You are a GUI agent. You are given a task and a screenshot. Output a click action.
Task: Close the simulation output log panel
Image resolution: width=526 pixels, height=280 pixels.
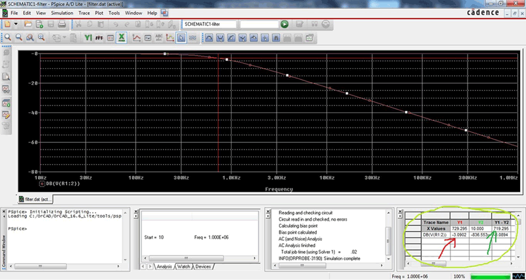coord(267,211)
